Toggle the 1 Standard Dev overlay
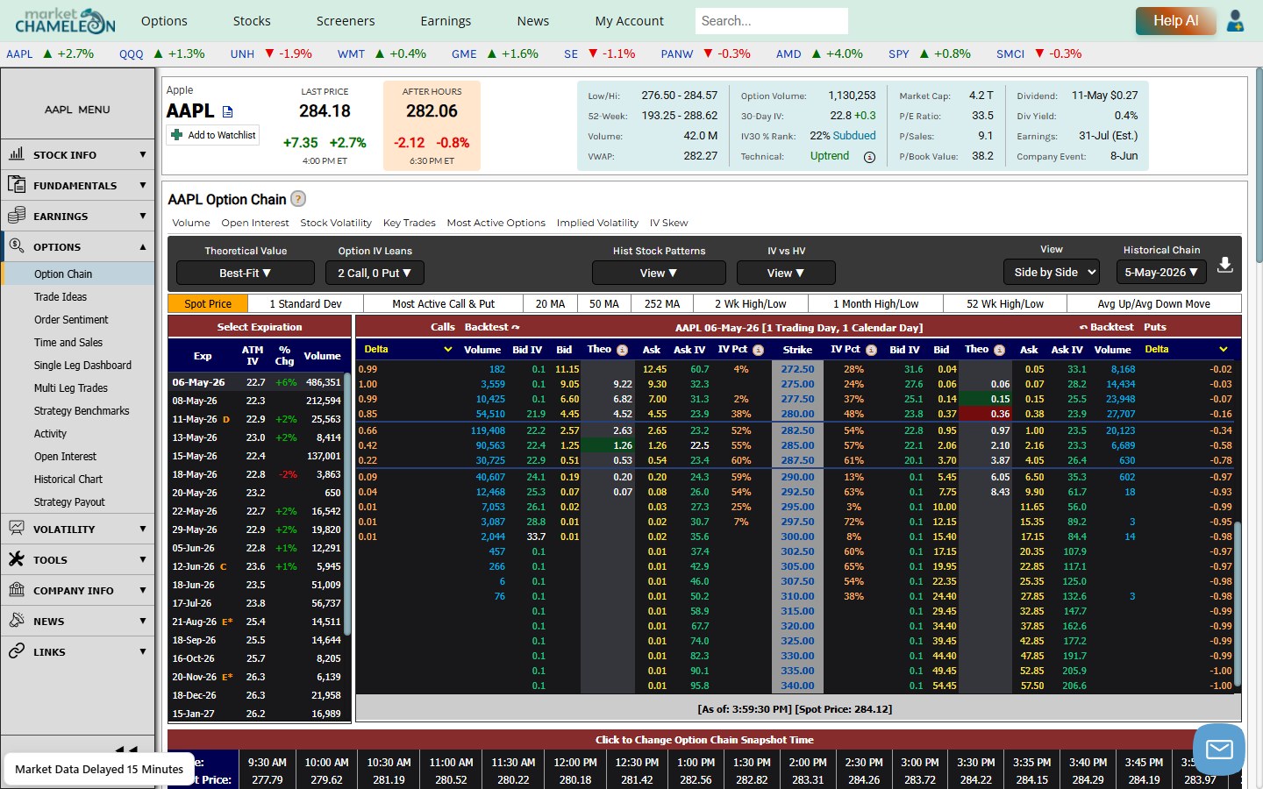1263x789 pixels. pos(305,303)
